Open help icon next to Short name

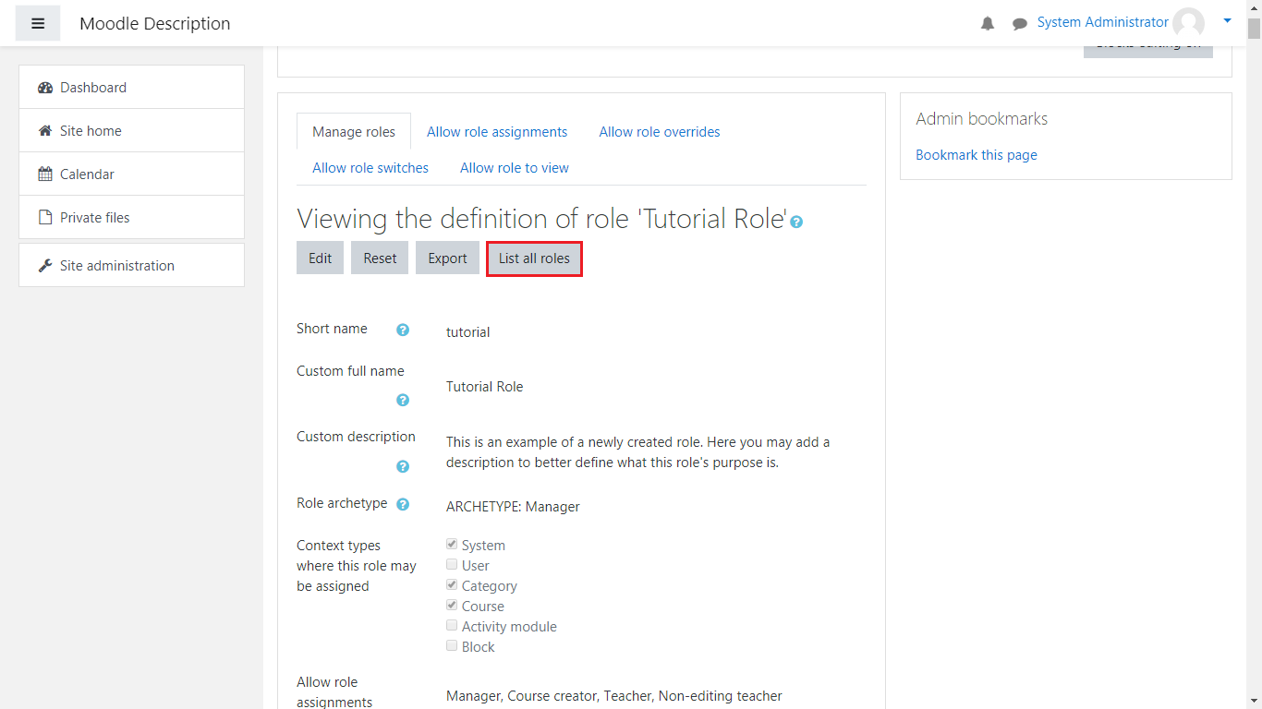click(403, 330)
